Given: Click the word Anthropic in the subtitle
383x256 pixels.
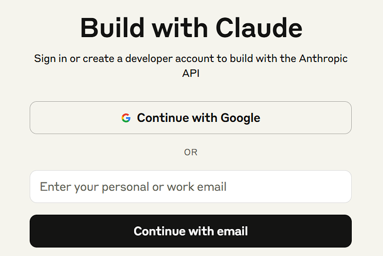Looking at the screenshot, I should click(x=323, y=59).
